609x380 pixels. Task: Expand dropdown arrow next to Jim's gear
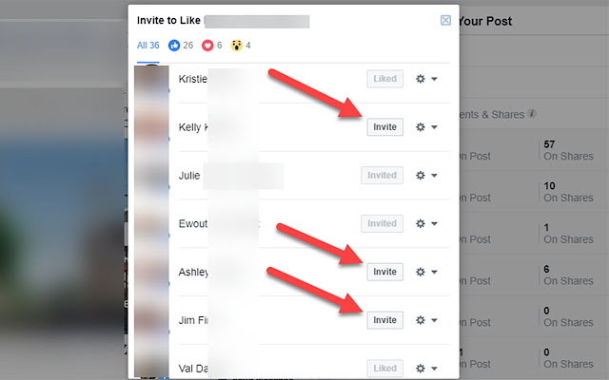click(x=434, y=320)
